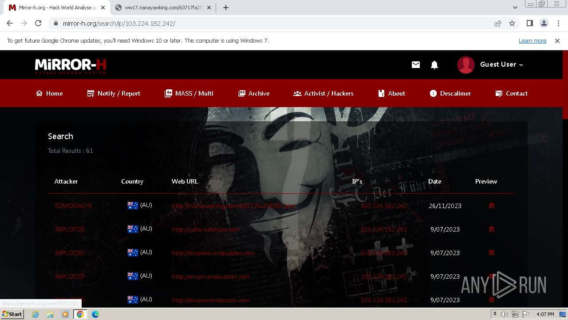The width and height of the screenshot is (568, 320).
Task: Dismiss the Chrome update notification bar
Action: (557, 41)
